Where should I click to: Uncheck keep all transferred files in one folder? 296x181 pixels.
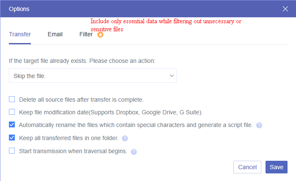[12, 138]
